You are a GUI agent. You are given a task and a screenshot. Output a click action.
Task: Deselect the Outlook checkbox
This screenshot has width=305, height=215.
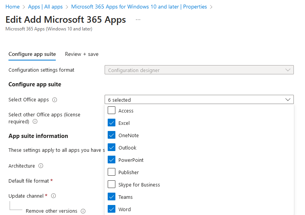[112, 147]
